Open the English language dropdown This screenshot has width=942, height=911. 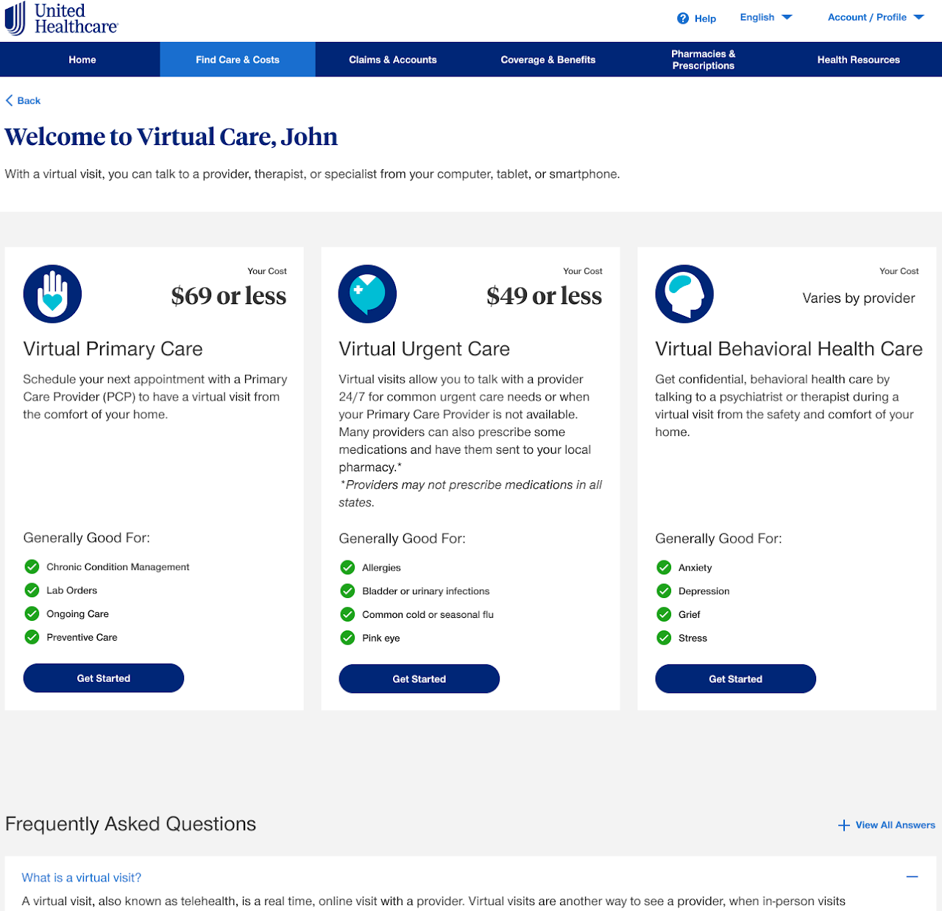pos(766,17)
